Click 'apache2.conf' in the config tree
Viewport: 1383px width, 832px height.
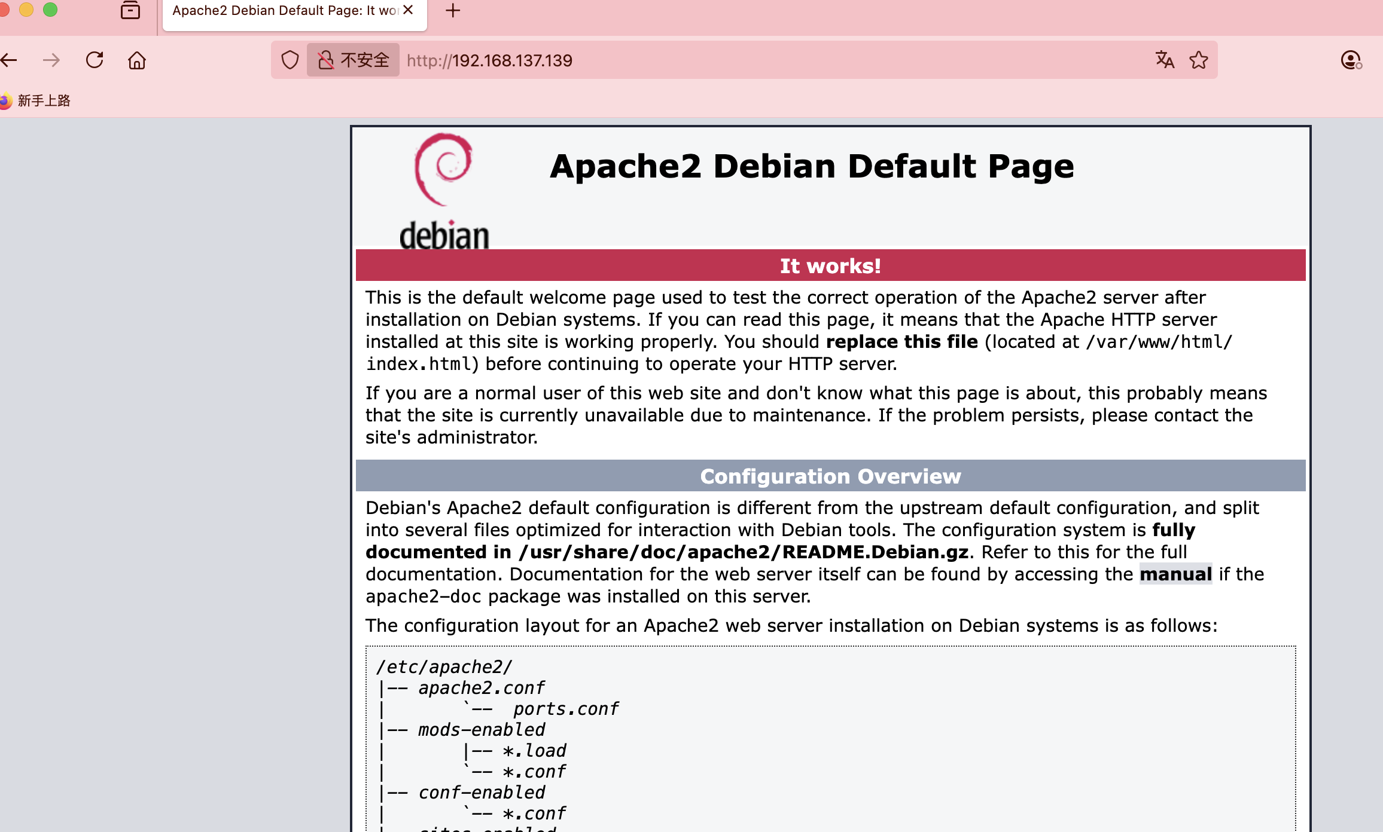click(482, 688)
